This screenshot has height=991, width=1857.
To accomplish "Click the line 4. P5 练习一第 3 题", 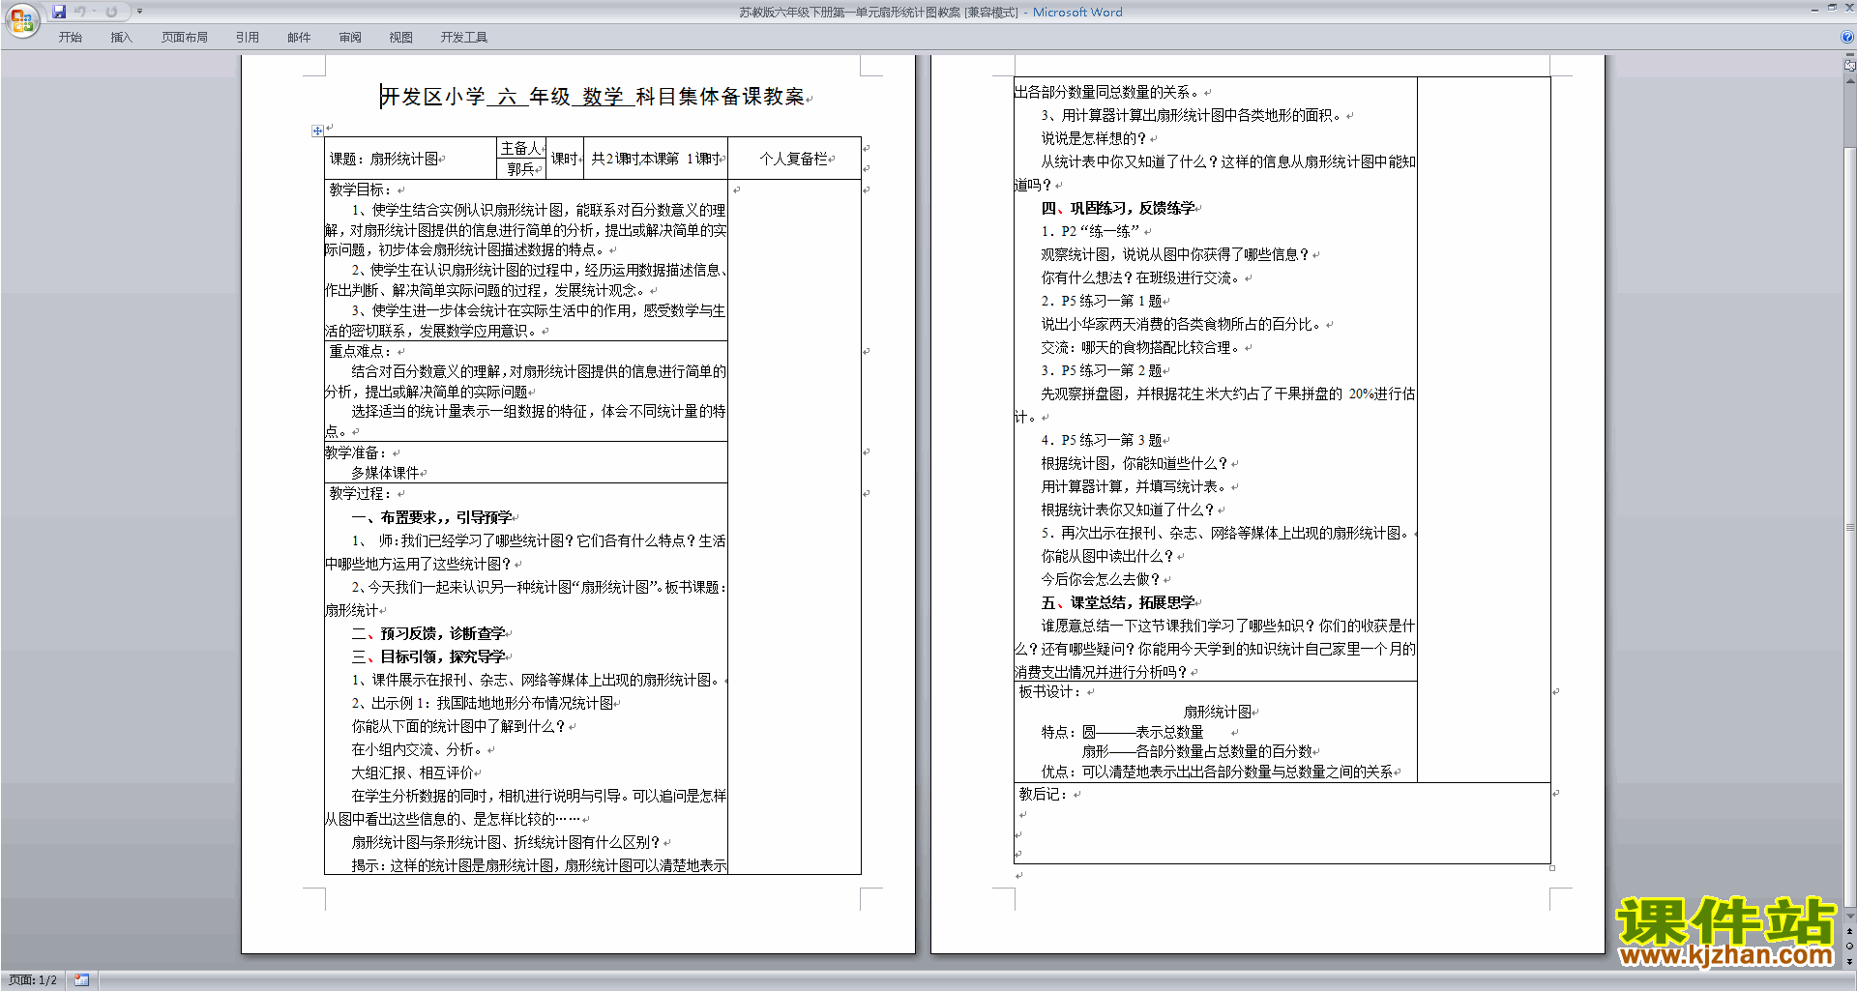I will (1102, 440).
